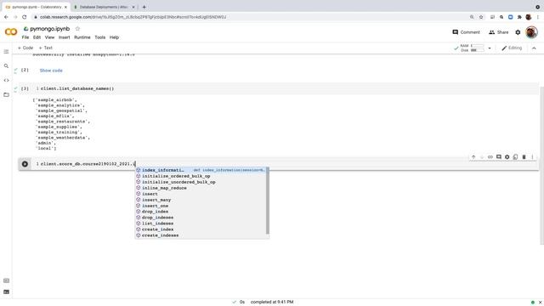Select create_index suggestion
Screen dimensions: 544x306
[x=201, y=229]
